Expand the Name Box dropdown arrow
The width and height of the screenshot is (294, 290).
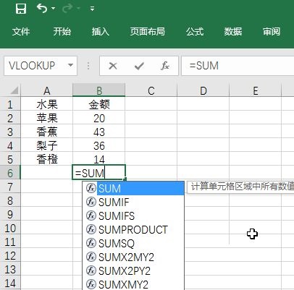click(70, 65)
